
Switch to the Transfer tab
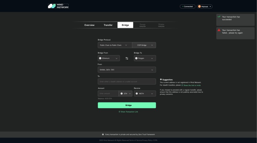[x=108, y=25]
